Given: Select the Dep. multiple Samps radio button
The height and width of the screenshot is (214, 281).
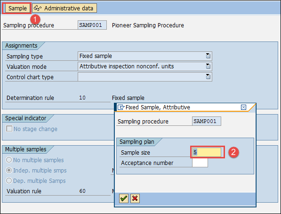Looking at the screenshot, I should point(9,181).
